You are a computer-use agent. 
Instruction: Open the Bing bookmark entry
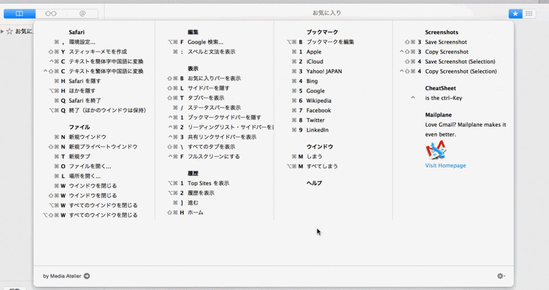click(x=312, y=81)
